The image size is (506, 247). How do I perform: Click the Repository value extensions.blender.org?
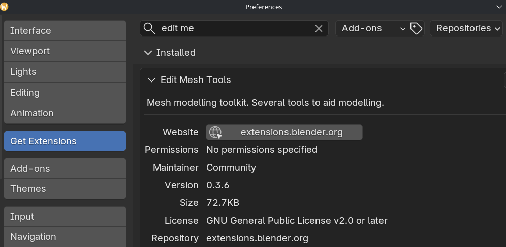pyautogui.click(x=257, y=238)
